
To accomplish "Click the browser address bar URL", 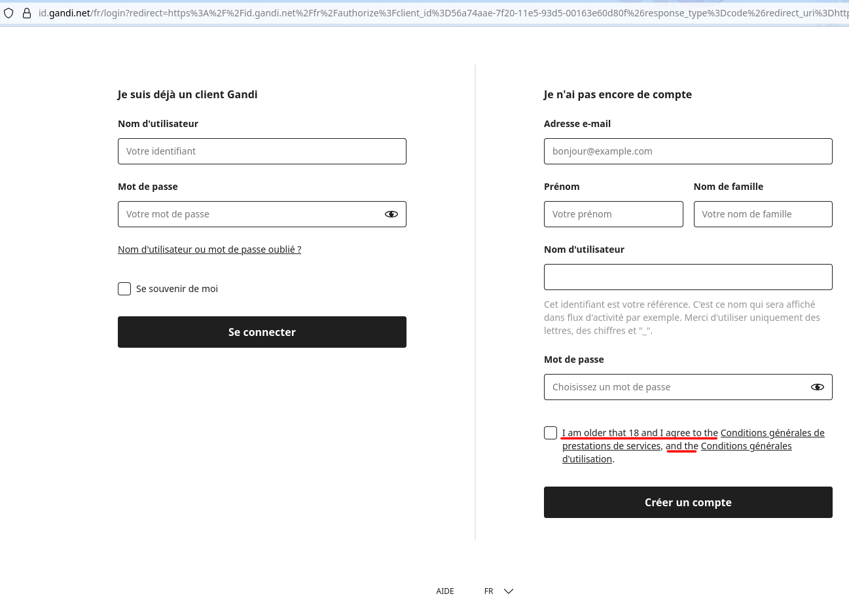I will click(x=443, y=13).
